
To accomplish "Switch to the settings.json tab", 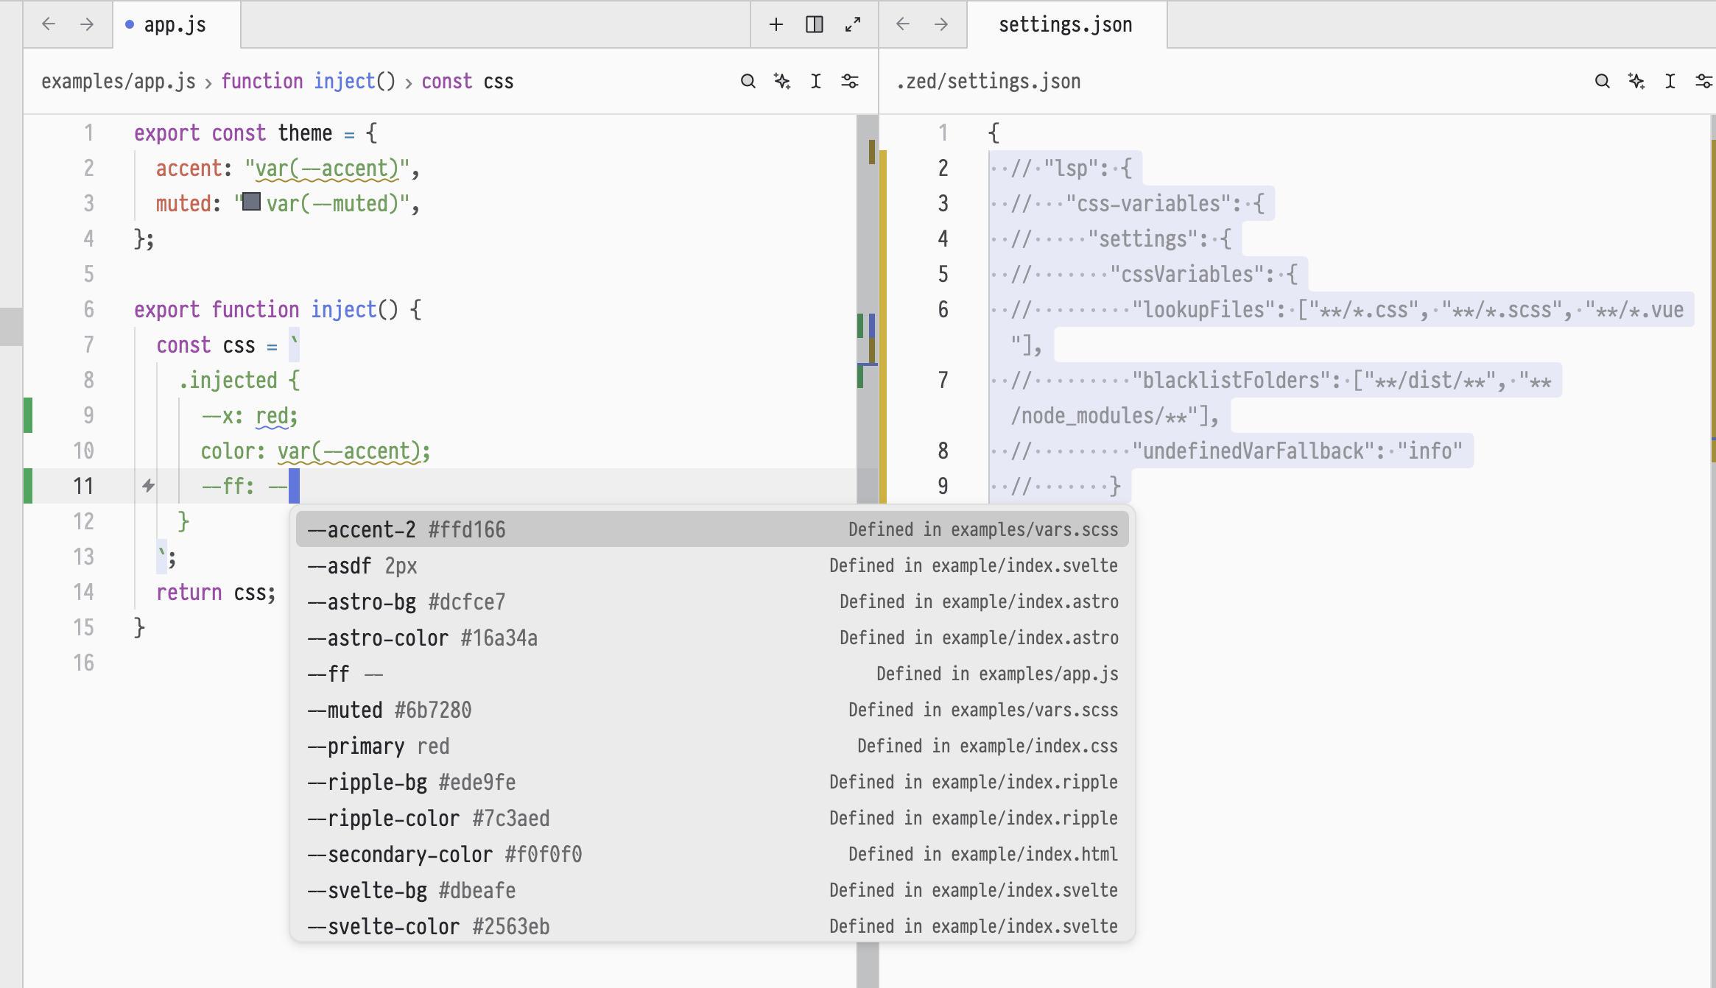I will [1066, 24].
